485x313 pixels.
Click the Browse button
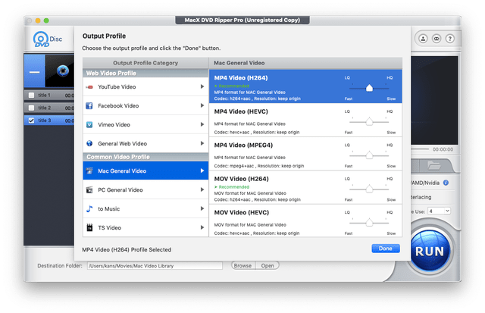242,266
